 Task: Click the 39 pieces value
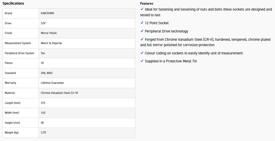coord(42,63)
